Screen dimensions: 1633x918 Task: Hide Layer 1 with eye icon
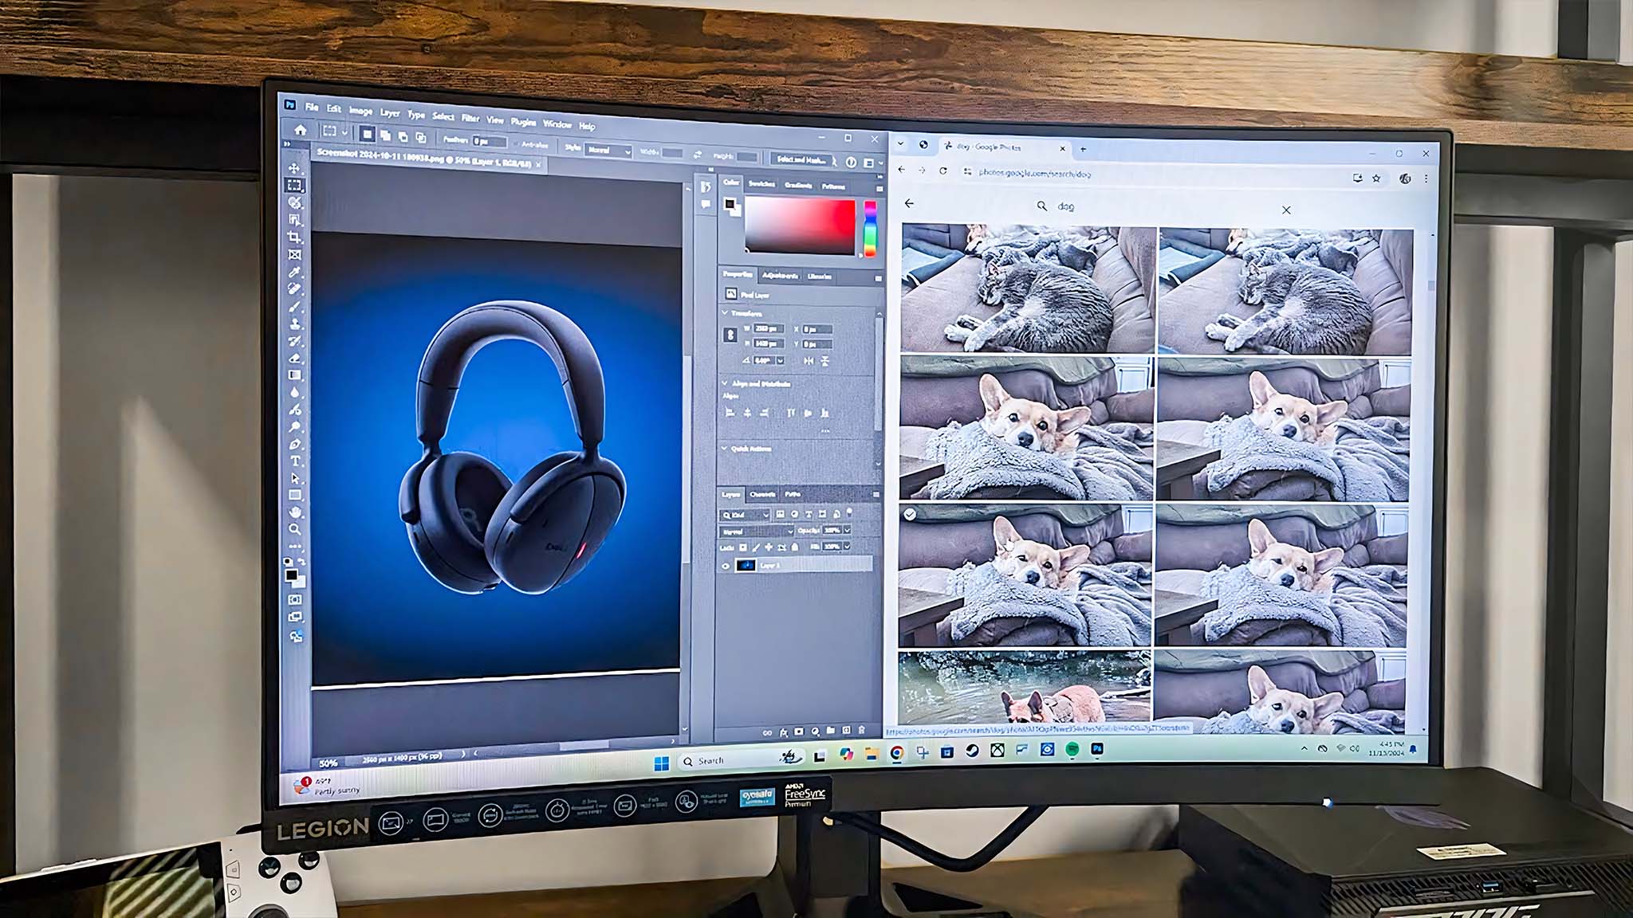(726, 566)
